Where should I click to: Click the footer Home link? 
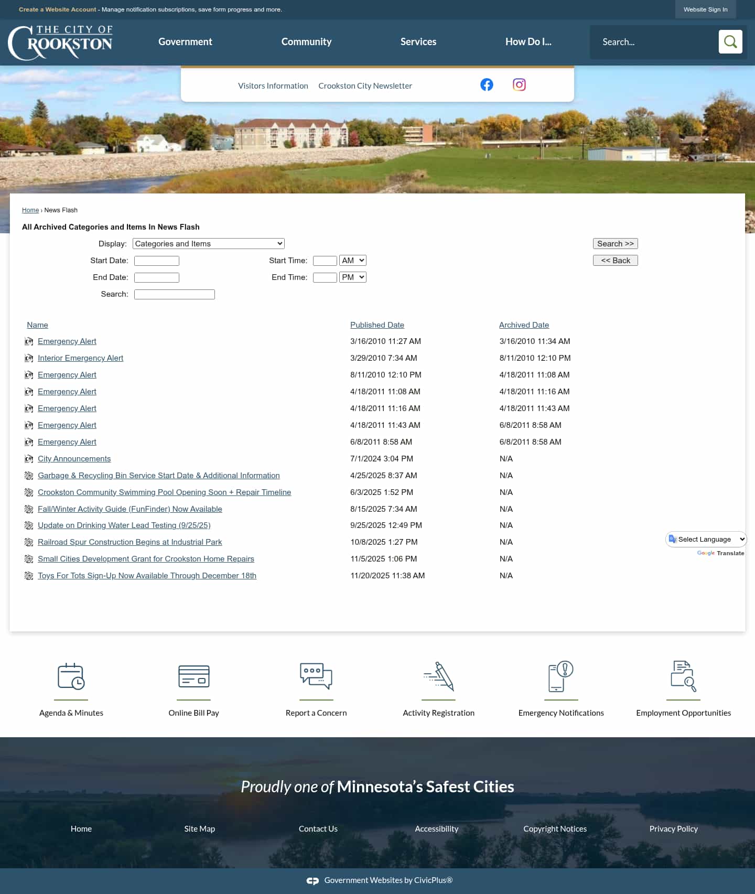[x=81, y=829]
